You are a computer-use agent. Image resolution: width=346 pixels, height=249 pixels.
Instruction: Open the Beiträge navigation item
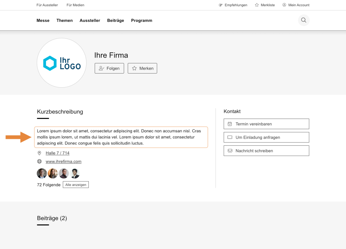tap(115, 20)
